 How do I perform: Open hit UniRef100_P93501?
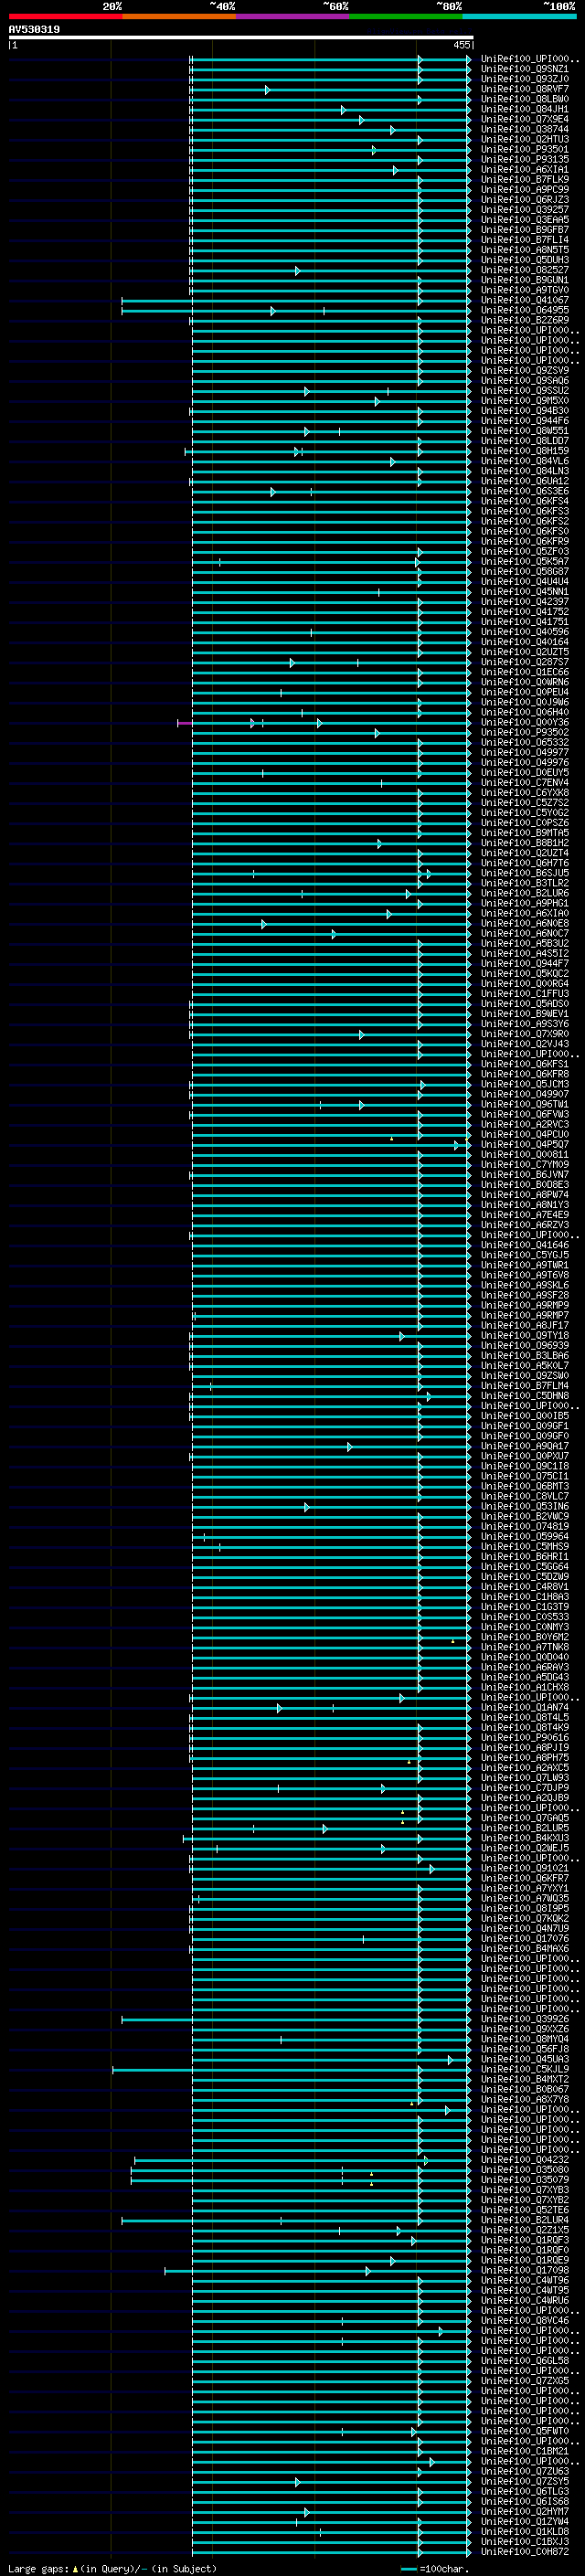(x=524, y=149)
